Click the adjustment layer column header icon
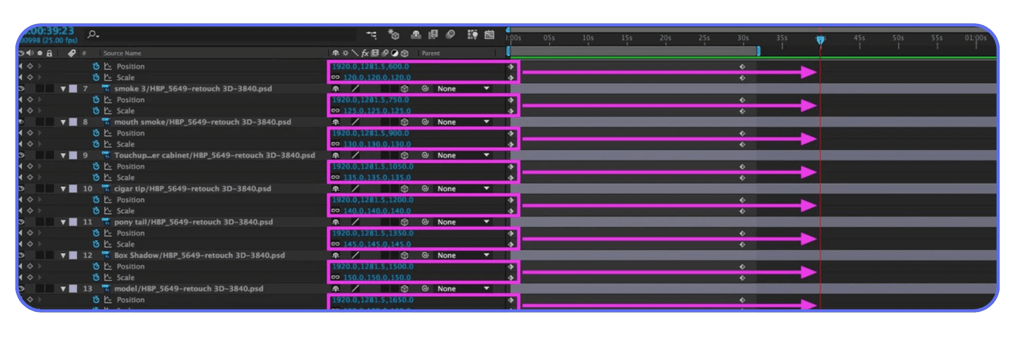This screenshot has height=339, width=1015. click(394, 53)
